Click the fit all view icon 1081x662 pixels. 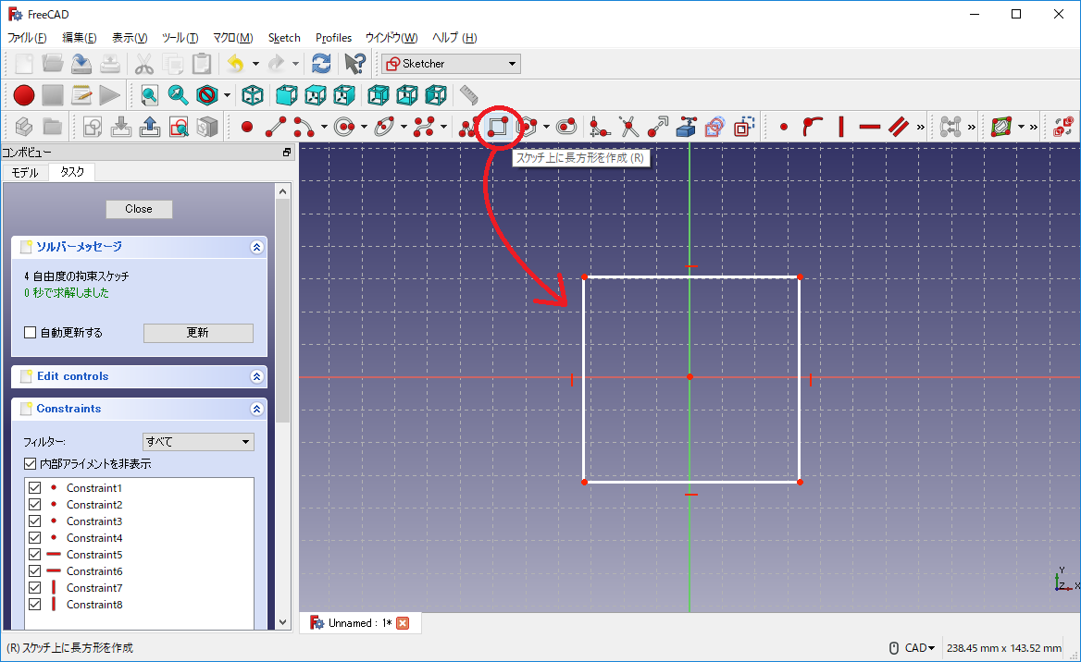(149, 95)
